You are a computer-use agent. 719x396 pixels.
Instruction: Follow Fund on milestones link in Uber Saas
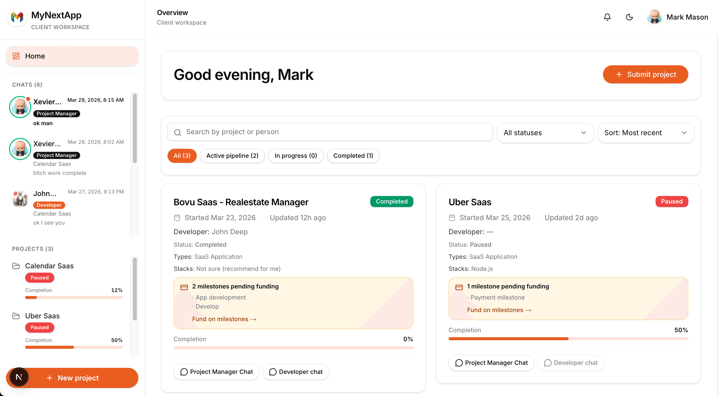click(x=499, y=310)
